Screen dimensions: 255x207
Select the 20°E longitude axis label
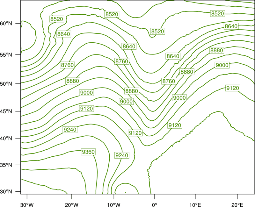(x=237, y=205)
